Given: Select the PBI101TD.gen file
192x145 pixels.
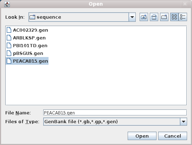Looking at the screenshot, I should 27,45.
